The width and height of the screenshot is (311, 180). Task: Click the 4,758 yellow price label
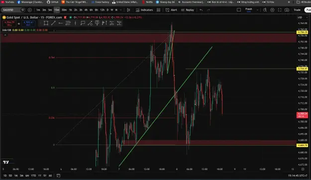(x=302, y=32)
